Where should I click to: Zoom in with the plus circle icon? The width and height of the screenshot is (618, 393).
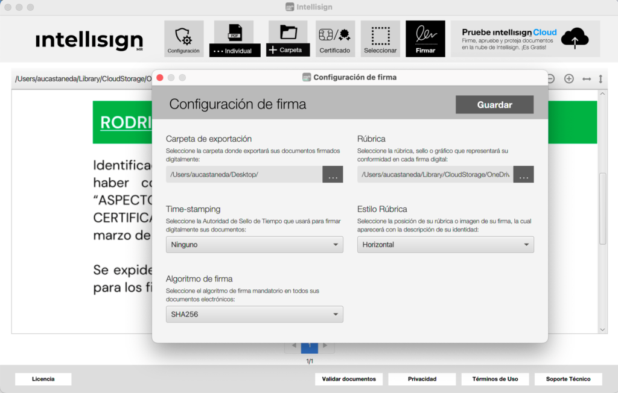tap(569, 79)
